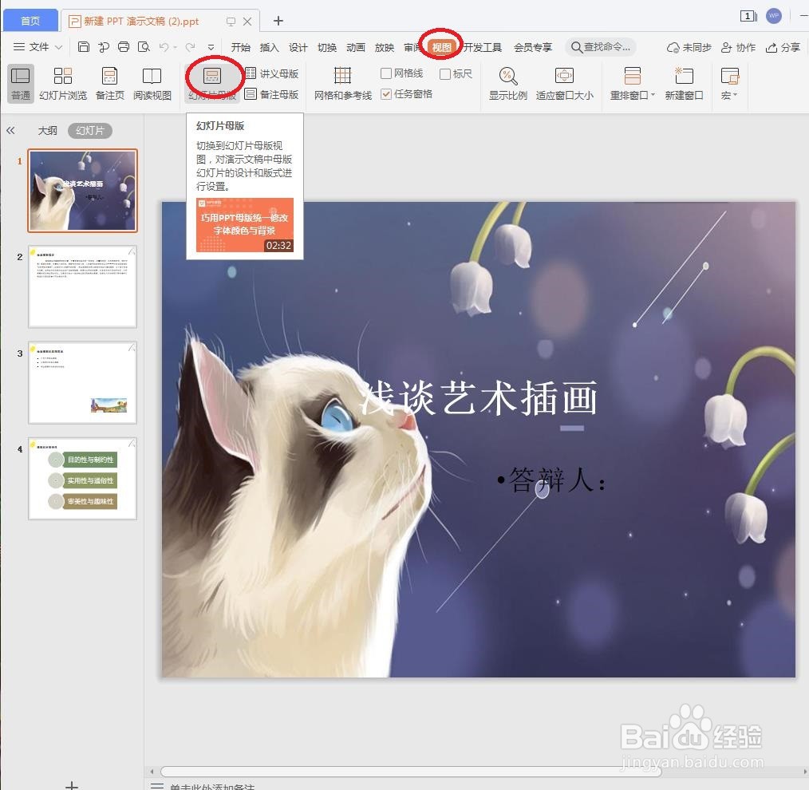This screenshot has height=790, width=809.
Task: Select slide 3 thumbnail
Action: [82, 382]
